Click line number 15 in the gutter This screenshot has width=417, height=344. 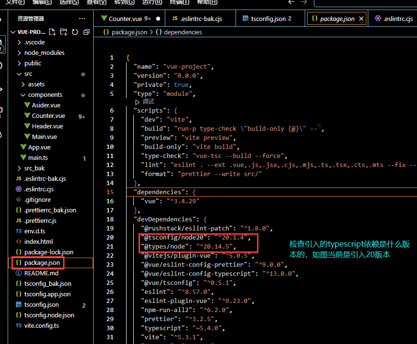click(x=110, y=192)
